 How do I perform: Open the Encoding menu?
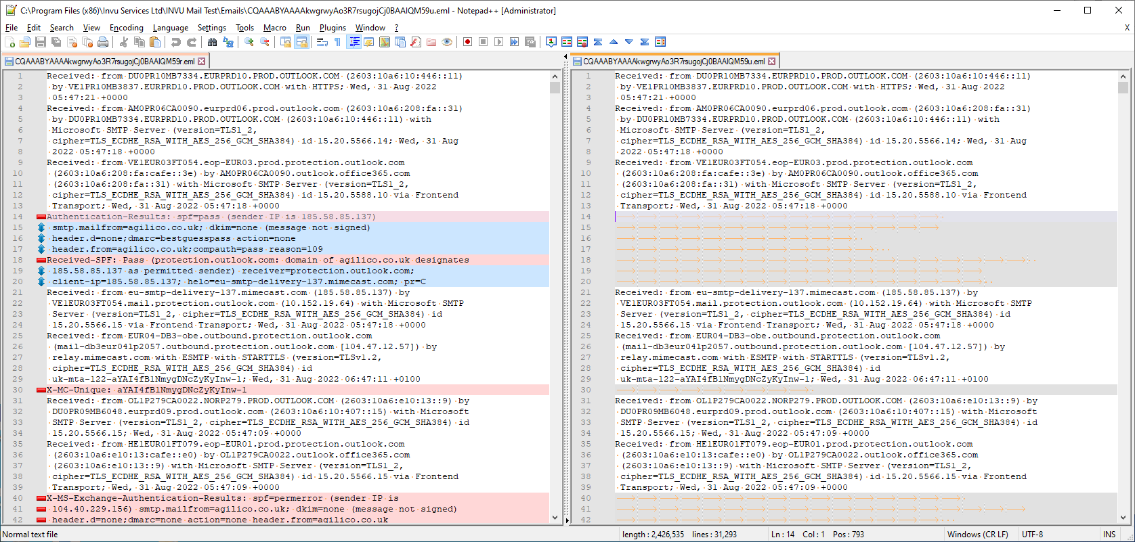(x=127, y=28)
